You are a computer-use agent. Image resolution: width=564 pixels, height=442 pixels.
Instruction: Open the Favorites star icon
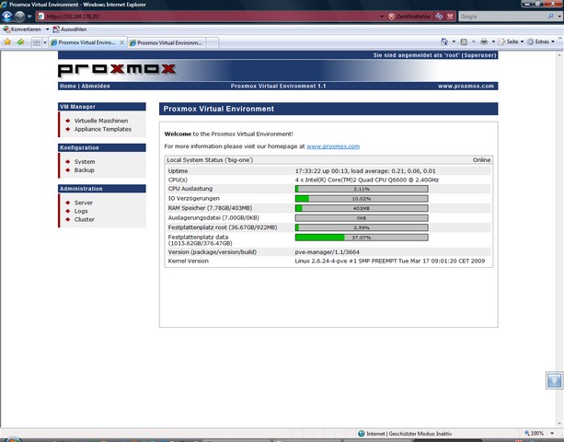click(7, 42)
